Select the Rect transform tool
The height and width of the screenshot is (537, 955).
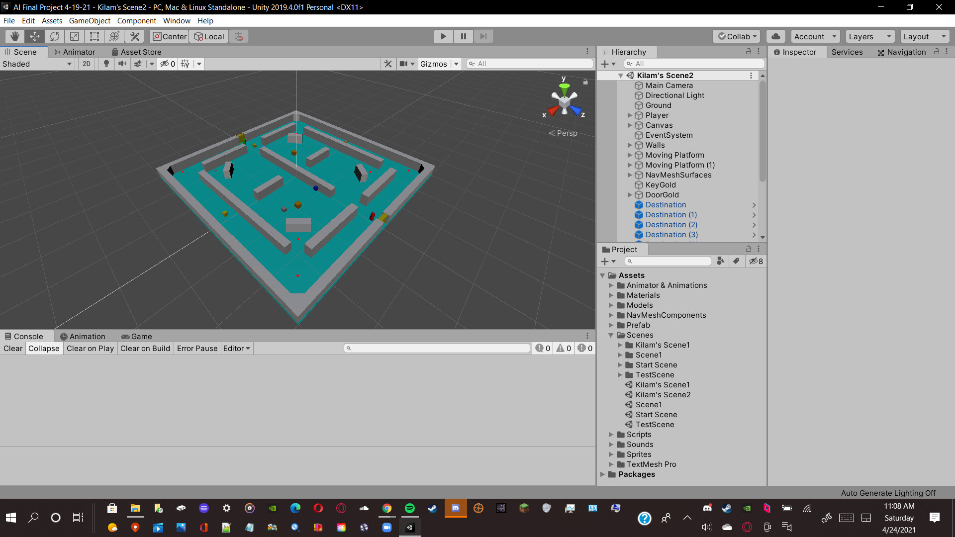95,36
